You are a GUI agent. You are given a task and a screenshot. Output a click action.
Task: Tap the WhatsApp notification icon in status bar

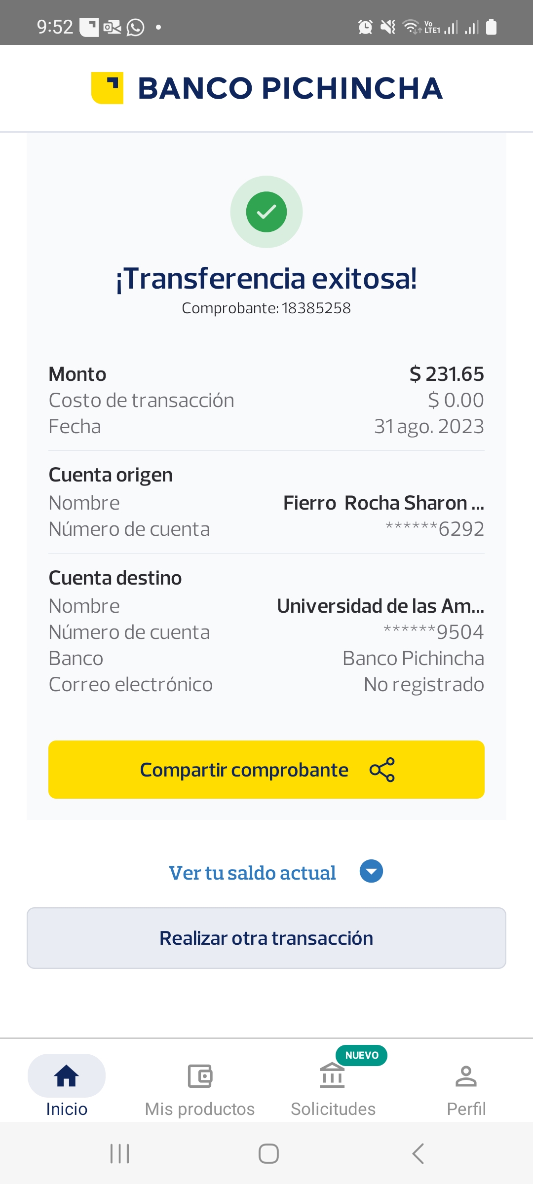[135, 27]
